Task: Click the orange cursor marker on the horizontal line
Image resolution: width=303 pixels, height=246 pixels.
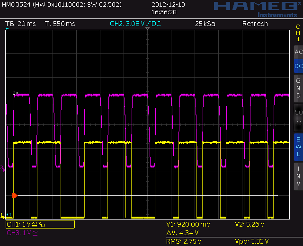Action: 15,195
